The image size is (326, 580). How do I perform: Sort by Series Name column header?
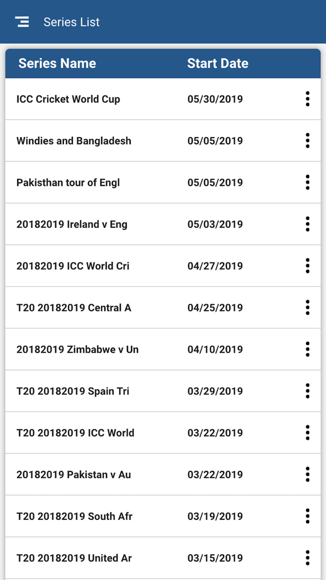coord(57,63)
